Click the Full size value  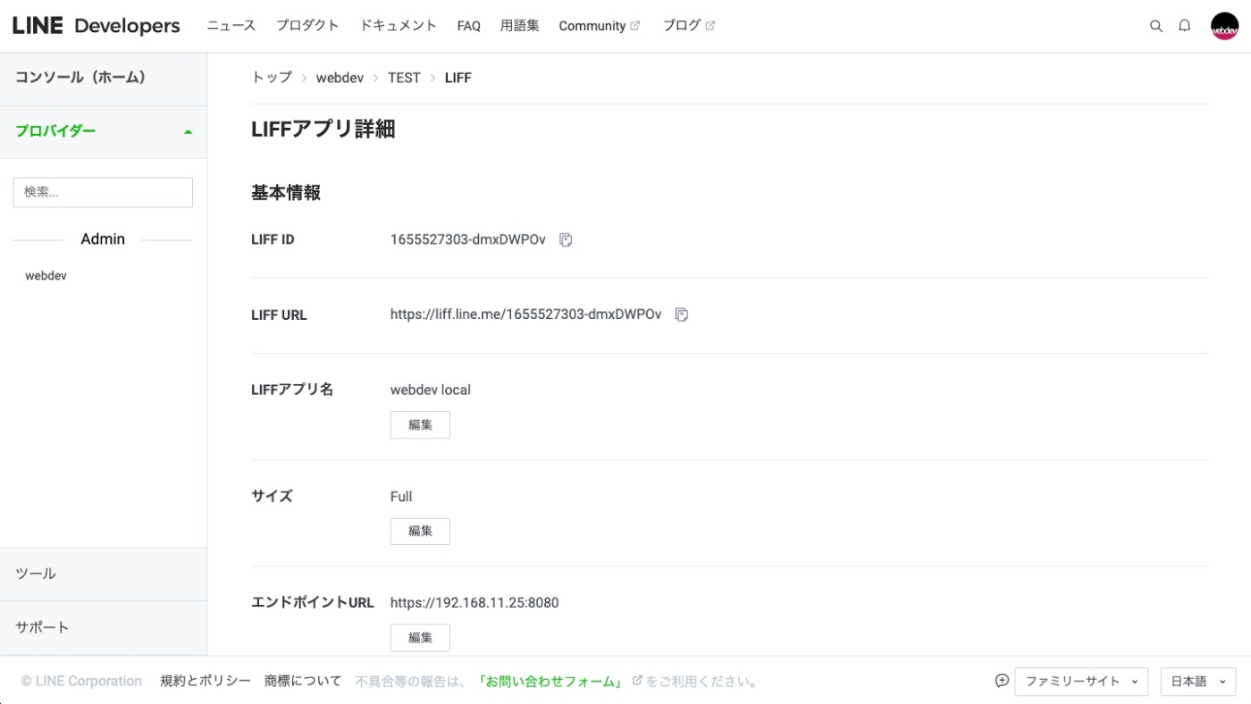[401, 497]
